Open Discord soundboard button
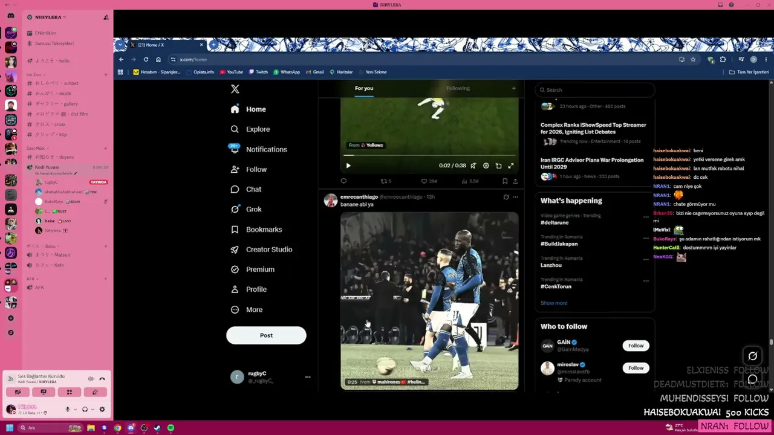 (95, 392)
